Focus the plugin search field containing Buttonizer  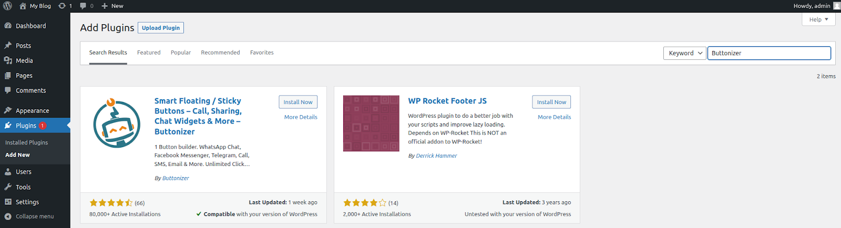(769, 53)
